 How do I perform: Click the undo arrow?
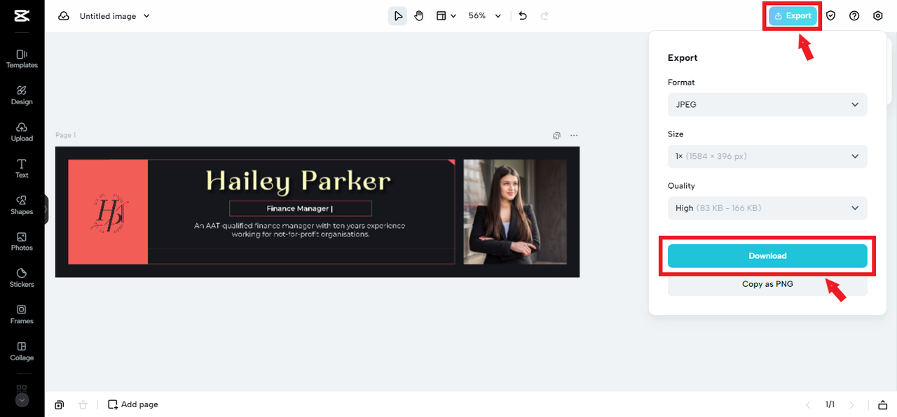523,15
